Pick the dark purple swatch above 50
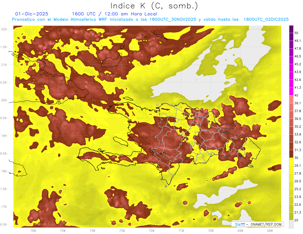Screen dimensions: 303x234 [291, 29]
